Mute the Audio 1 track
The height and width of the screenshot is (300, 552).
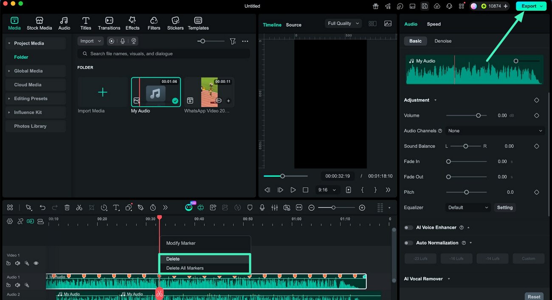coord(17,285)
